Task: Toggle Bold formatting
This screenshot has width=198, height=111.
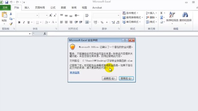Action: tap(19, 22)
